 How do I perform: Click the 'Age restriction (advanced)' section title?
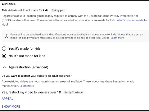[29, 67]
